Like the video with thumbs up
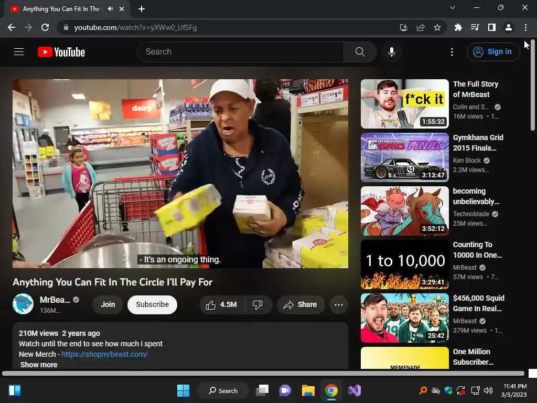 [x=222, y=305]
